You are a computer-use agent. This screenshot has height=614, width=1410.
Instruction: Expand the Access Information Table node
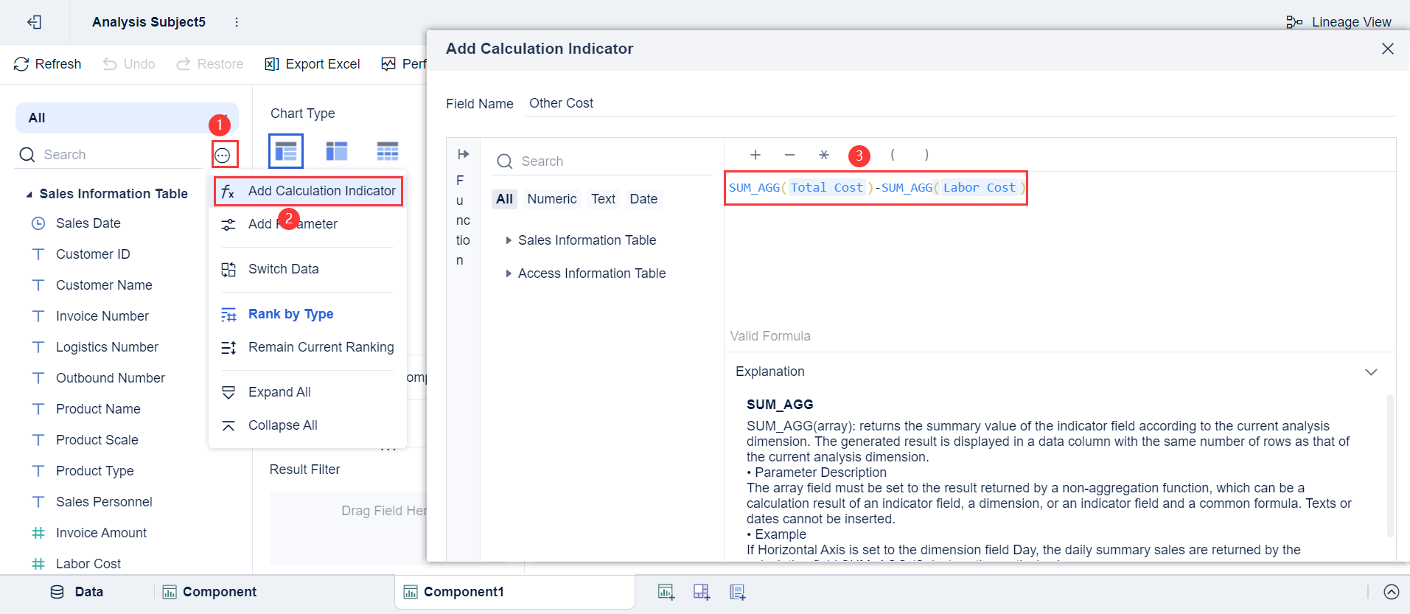click(x=509, y=273)
